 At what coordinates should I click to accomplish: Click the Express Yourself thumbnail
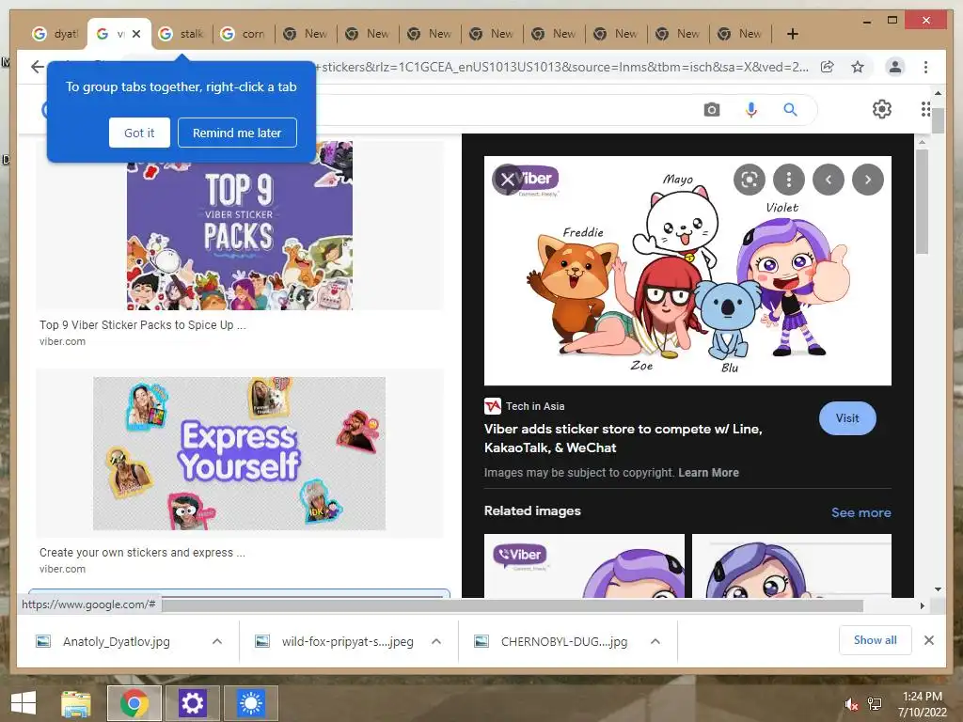240,453
